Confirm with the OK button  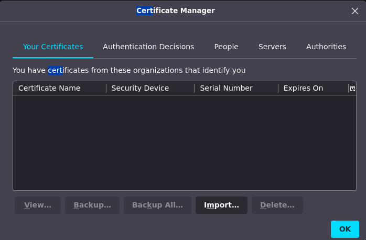[x=345, y=229]
